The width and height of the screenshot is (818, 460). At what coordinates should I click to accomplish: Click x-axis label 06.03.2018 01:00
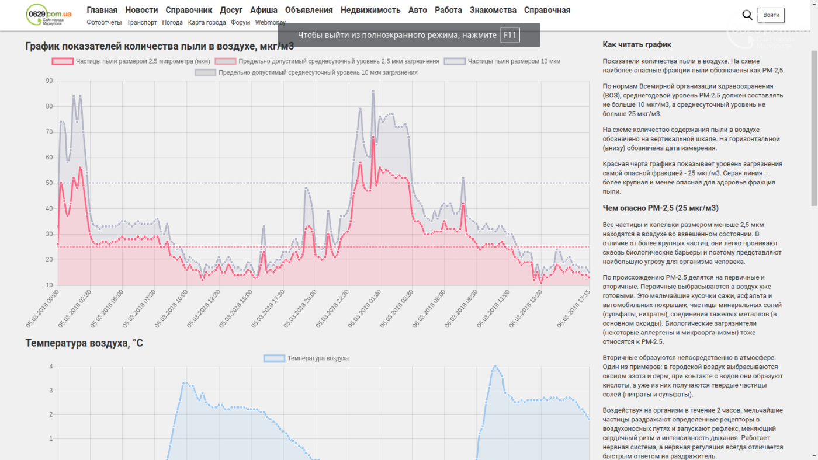364,308
